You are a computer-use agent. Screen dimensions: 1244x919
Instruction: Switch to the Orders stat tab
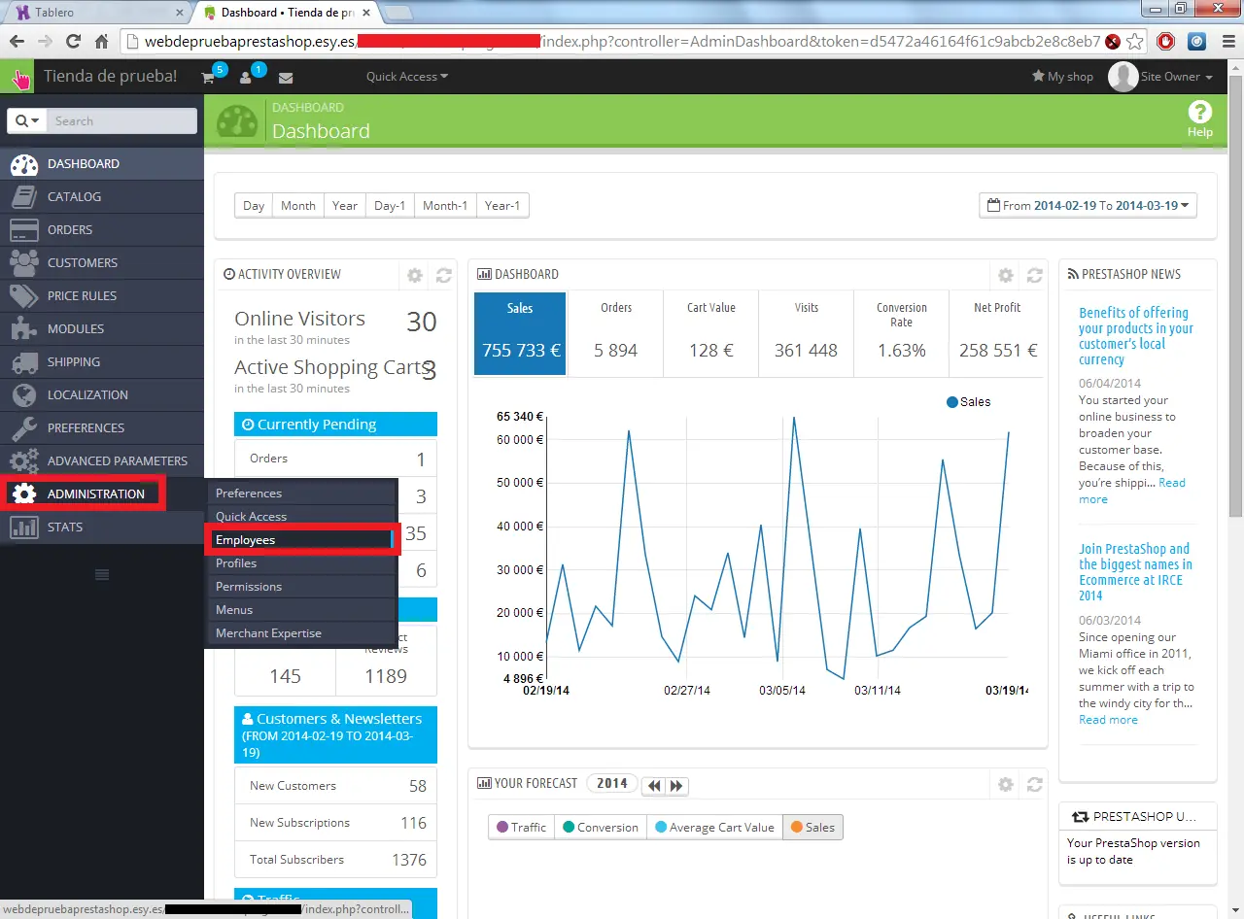pyautogui.click(x=616, y=334)
